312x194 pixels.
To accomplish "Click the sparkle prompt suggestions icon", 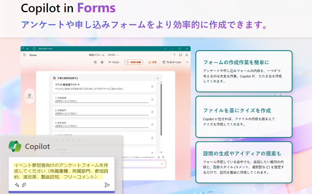I will tap(17, 185).
